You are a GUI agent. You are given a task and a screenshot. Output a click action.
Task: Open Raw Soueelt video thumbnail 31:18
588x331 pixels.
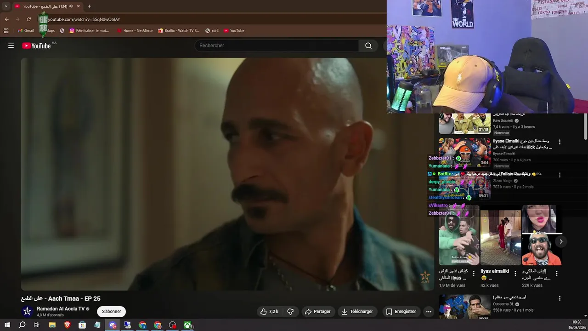click(x=464, y=123)
